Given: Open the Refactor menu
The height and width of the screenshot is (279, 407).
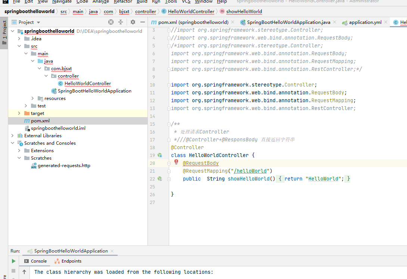Looking at the screenshot, I should (123, 1).
